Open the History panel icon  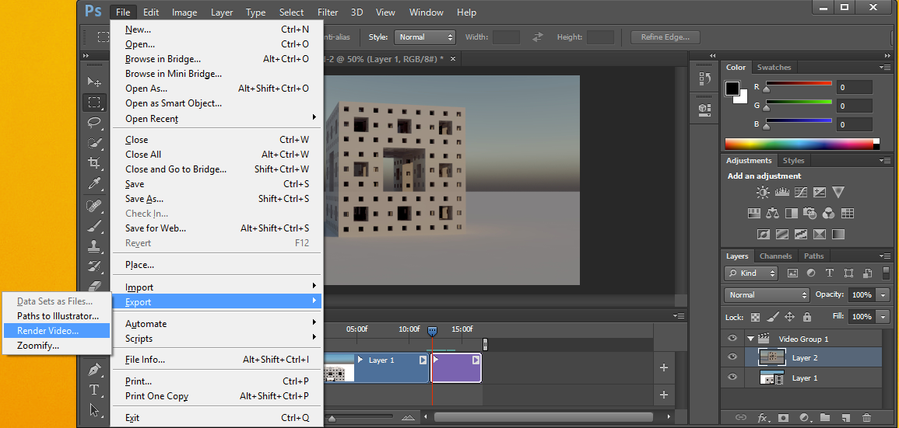pyautogui.click(x=704, y=79)
